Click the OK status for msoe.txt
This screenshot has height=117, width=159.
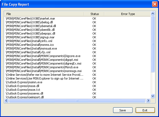(x=94, y=90)
